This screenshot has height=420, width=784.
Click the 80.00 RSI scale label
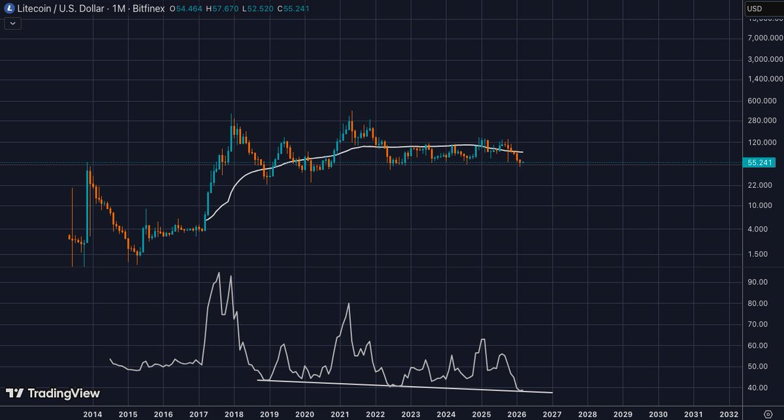[759, 303]
